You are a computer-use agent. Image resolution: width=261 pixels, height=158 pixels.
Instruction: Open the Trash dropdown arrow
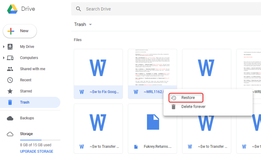90,24
